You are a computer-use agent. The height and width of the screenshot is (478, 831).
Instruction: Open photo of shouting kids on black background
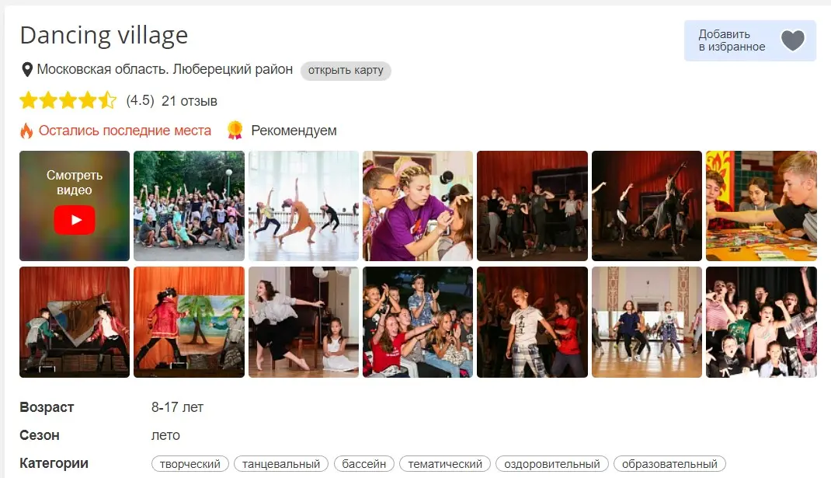coord(761,322)
